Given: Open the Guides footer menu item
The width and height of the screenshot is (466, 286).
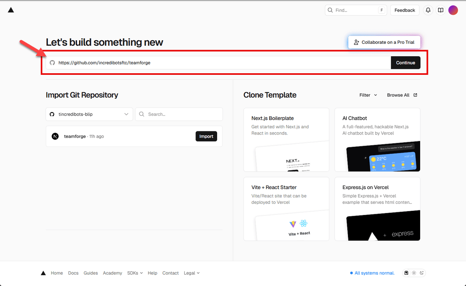Looking at the screenshot, I should pos(90,273).
